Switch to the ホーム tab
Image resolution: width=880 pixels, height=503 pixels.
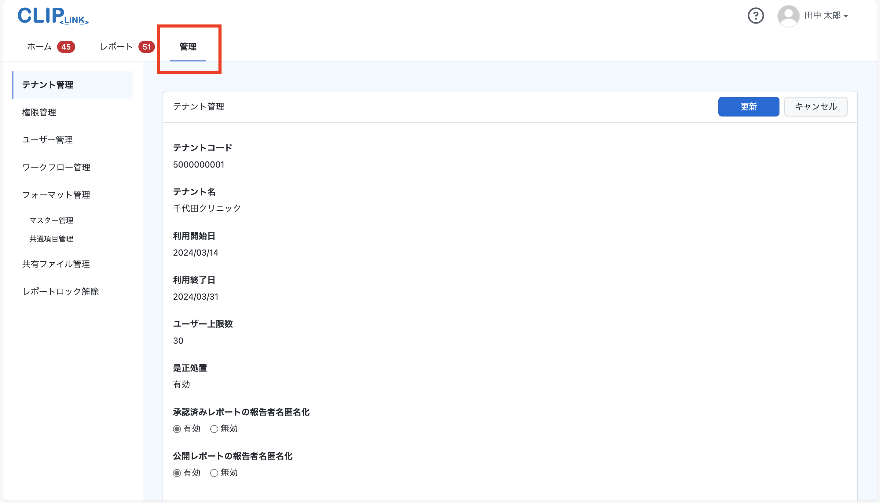coord(39,47)
